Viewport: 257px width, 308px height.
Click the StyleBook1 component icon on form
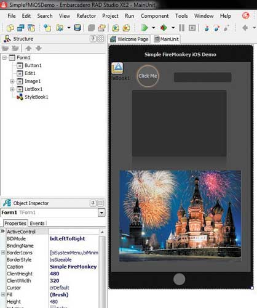[117, 68]
